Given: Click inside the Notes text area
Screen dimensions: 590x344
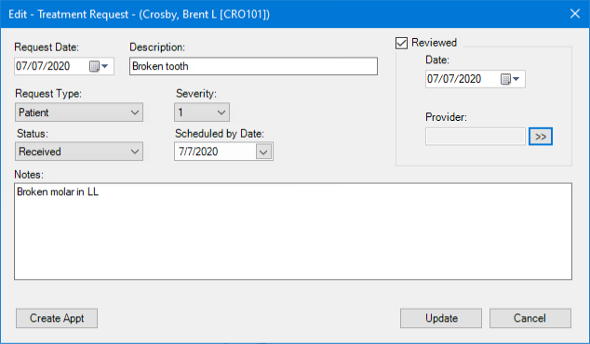Looking at the screenshot, I should pyautogui.click(x=293, y=232).
